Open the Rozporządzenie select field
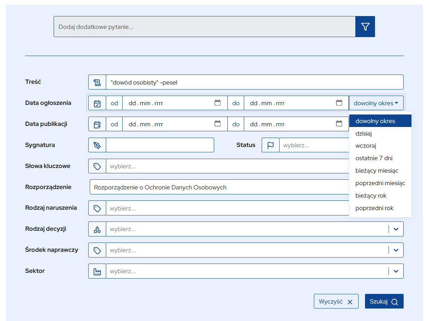 [220, 187]
